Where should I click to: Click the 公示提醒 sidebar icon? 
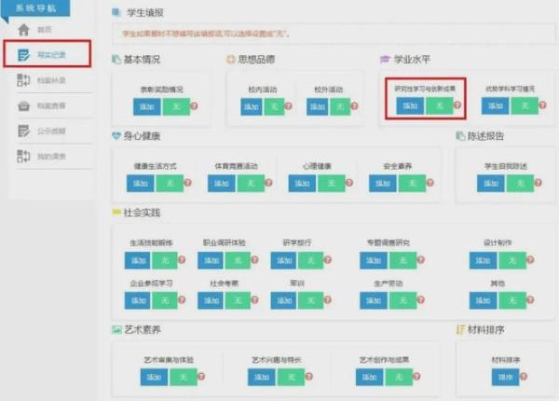point(23,131)
